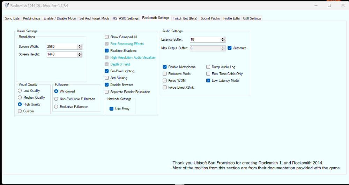Screen dimensions: 349x185
Task: Go to the GUI Settings tab
Action: tap(252, 18)
